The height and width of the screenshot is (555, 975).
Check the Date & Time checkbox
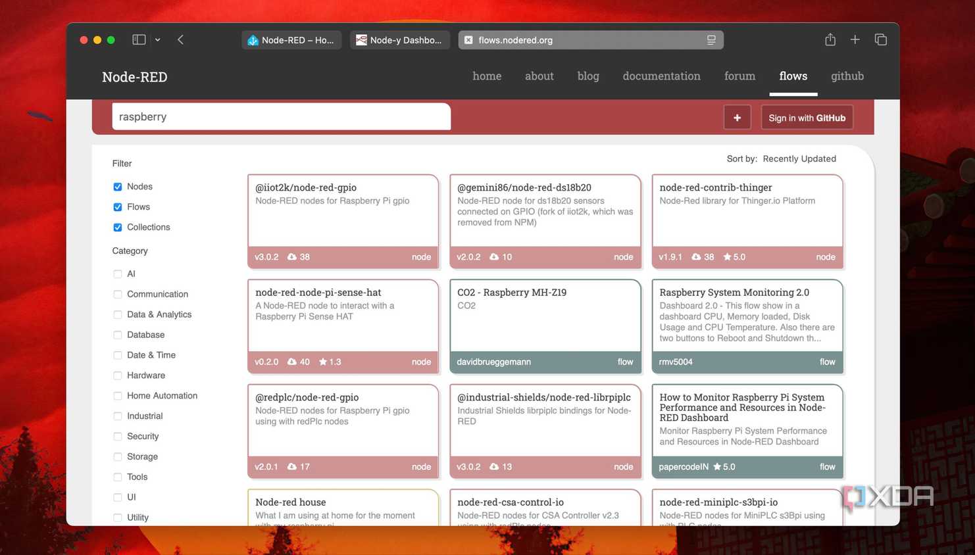coord(118,355)
